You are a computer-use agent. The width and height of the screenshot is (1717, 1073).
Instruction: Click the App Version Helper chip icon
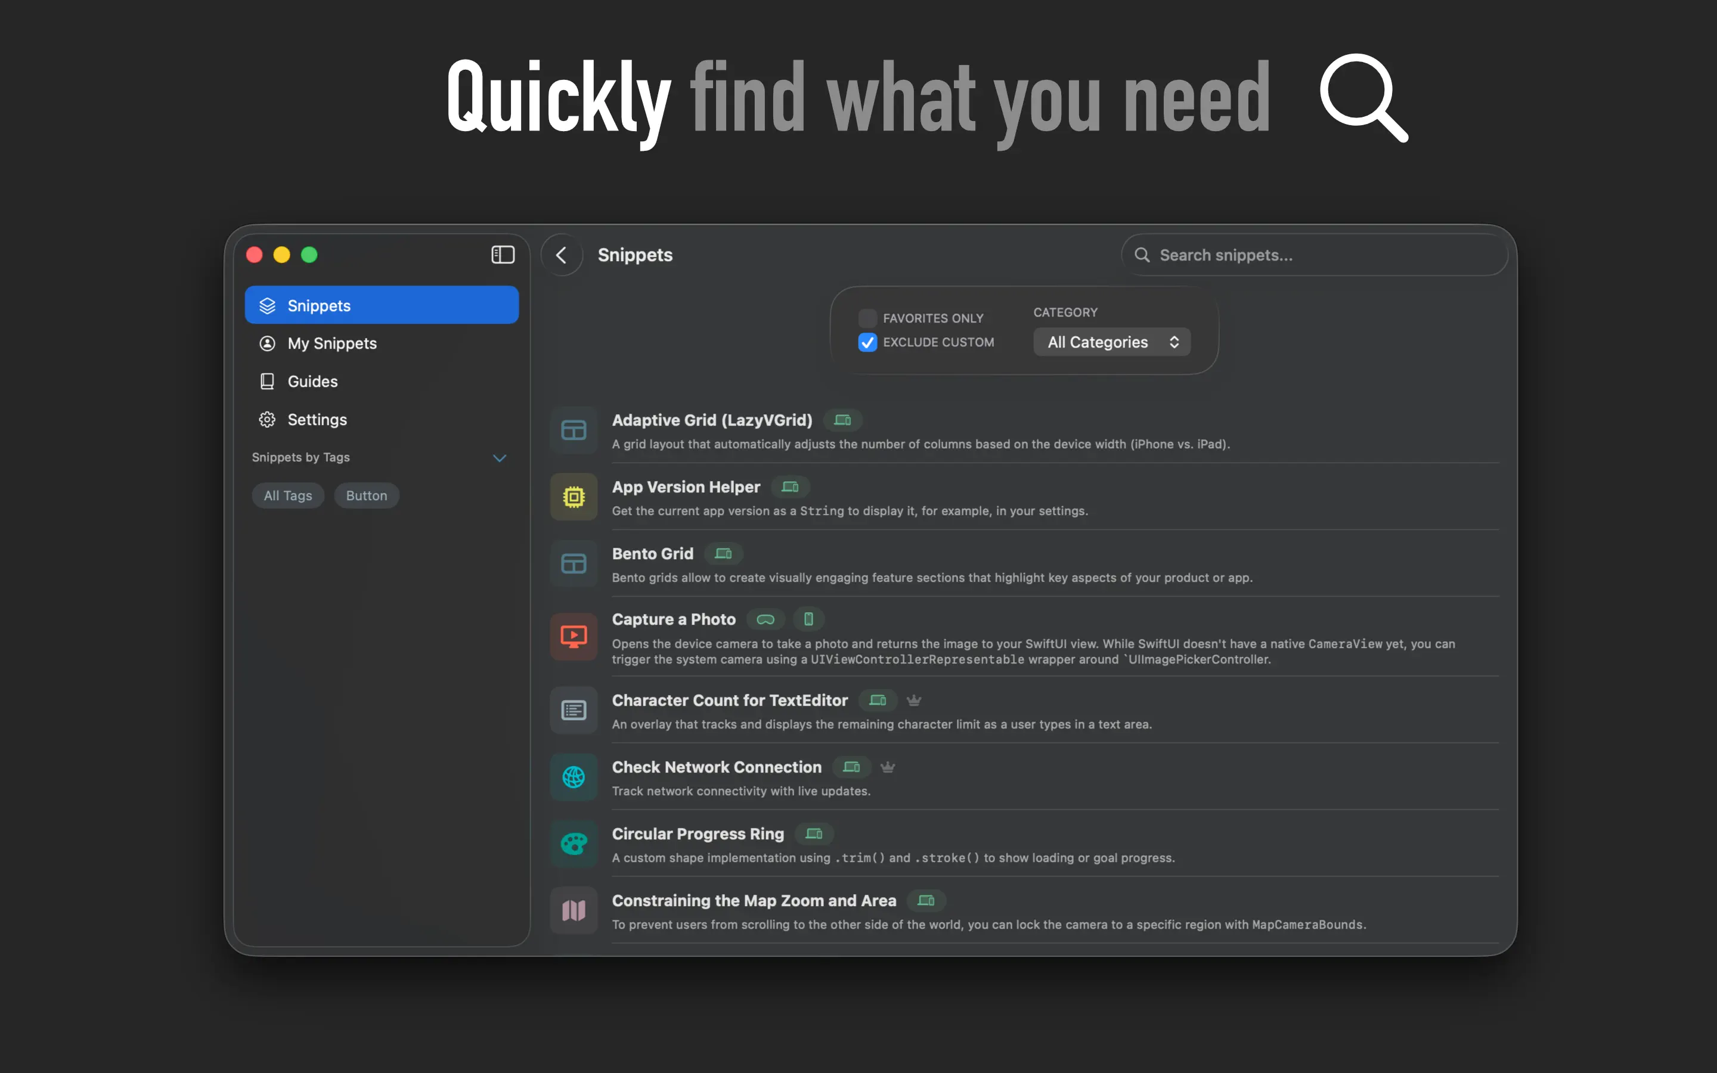point(574,498)
